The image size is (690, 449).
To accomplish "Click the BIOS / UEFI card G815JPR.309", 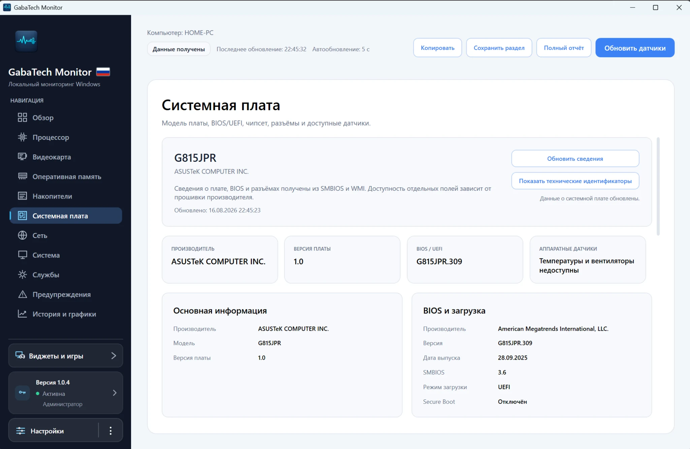I will [465, 259].
